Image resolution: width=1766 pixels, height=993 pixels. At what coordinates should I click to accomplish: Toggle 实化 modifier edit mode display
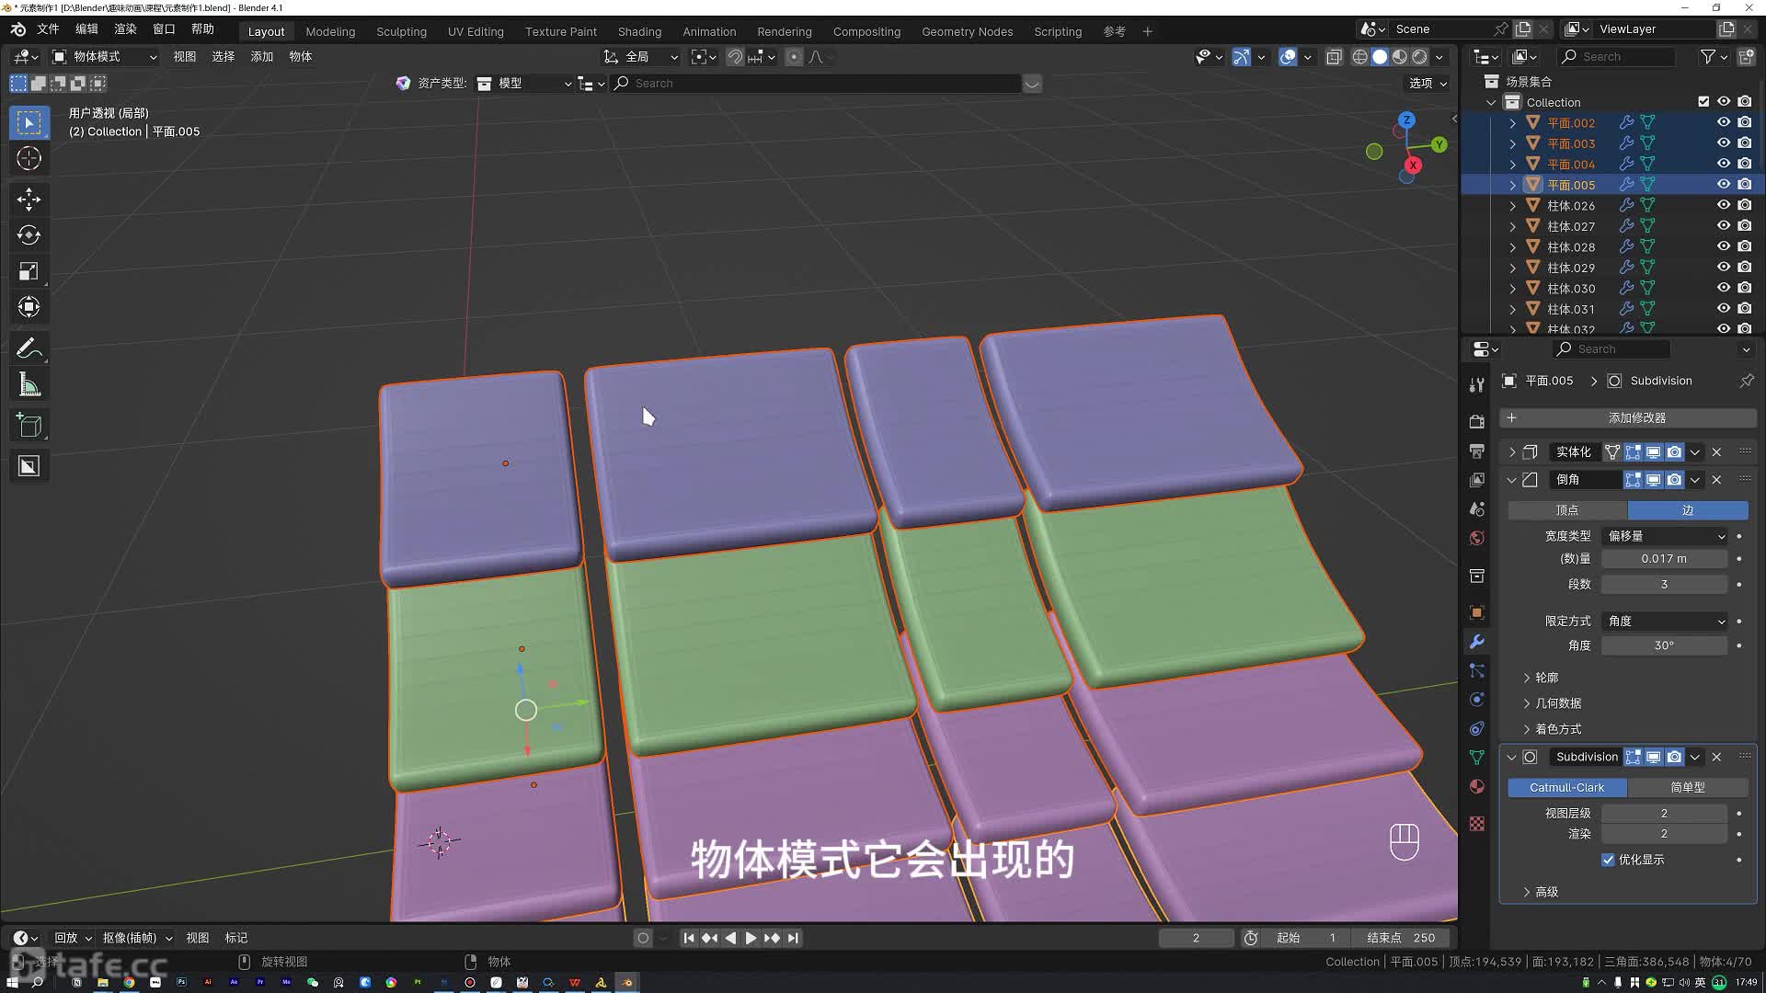click(x=1633, y=452)
